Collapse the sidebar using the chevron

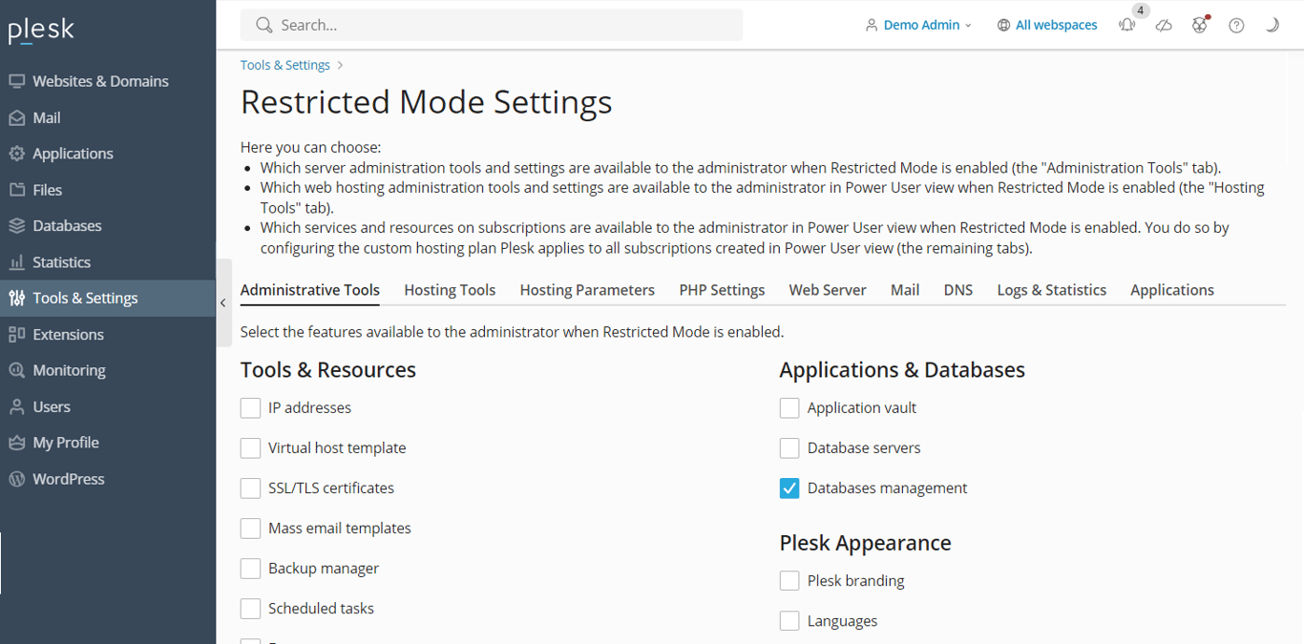[222, 303]
